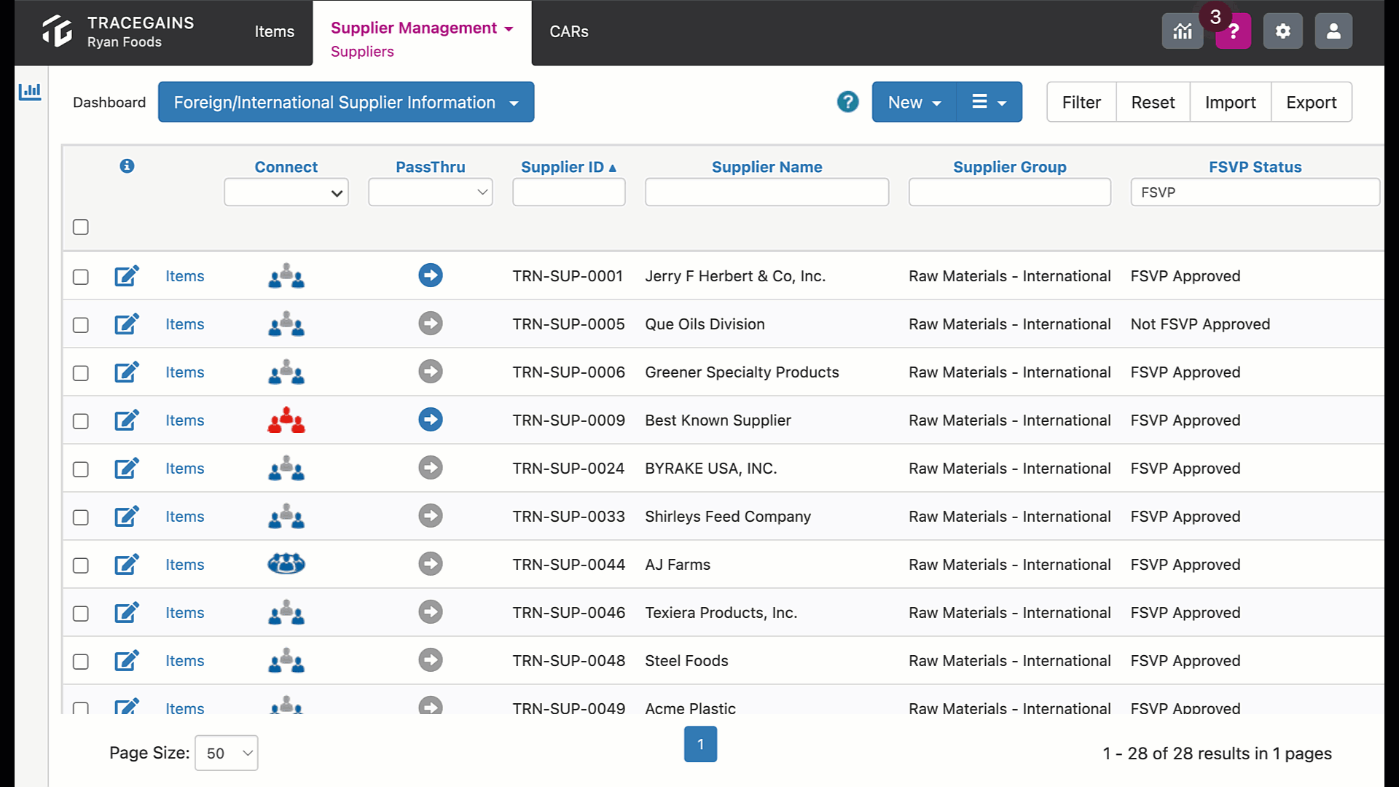Select checkbox for Greener Specialty Products row

pyautogui.click(x=81, y=373)
